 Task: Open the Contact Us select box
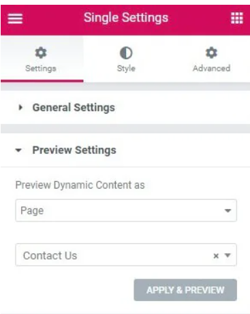click(126, 255)
